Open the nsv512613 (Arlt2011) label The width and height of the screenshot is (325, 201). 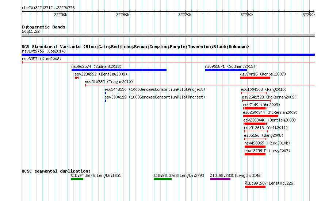[x=266, y=128]
